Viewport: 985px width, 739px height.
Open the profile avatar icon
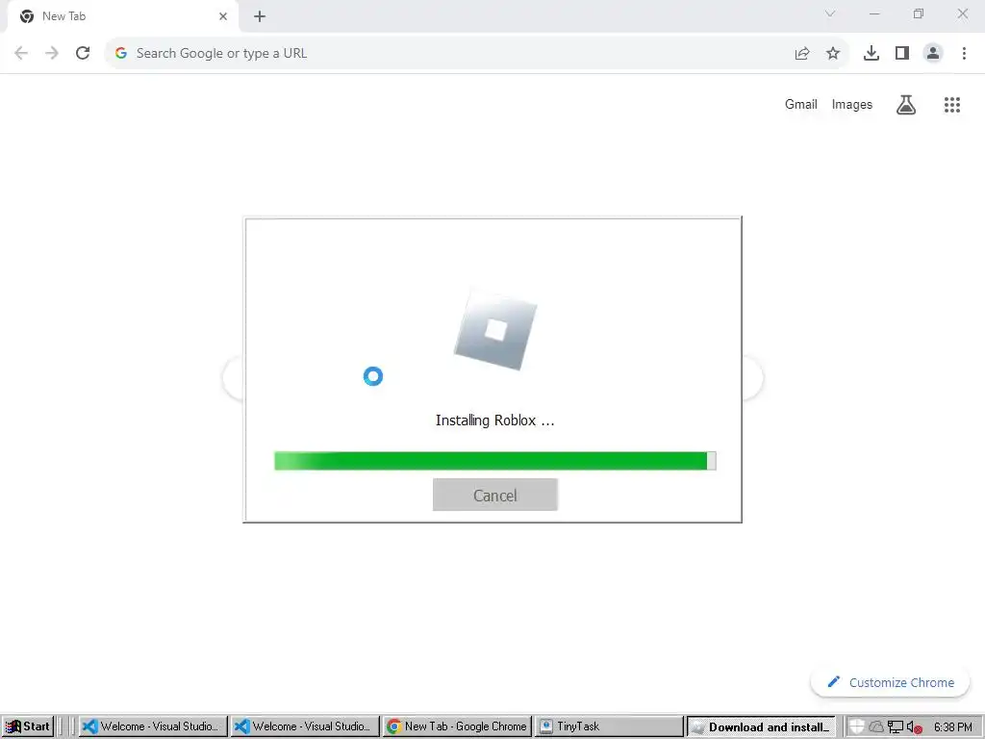click(933, 54)
